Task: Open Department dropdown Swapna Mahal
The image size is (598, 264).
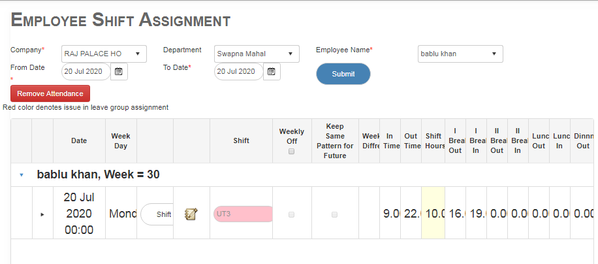Action: 257,54
